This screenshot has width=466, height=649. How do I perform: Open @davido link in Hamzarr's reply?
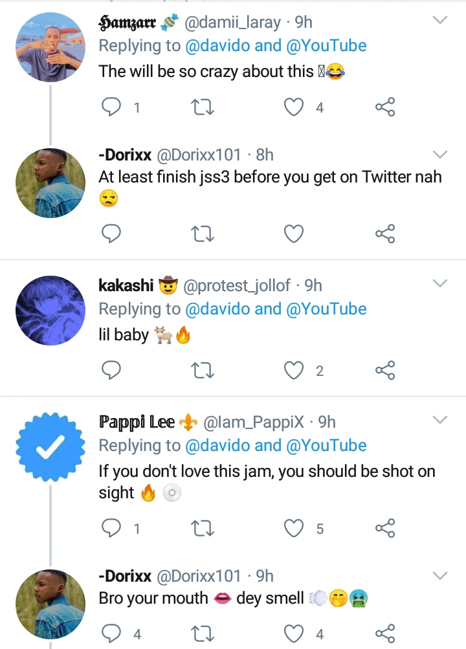[217, 46]
